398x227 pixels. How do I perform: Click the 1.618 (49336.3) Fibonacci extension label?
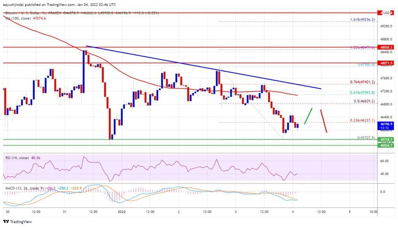click(363, 19)
